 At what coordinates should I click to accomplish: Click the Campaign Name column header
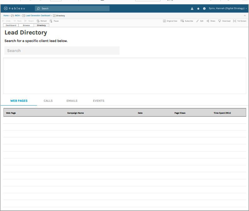[x=76, y=113]
